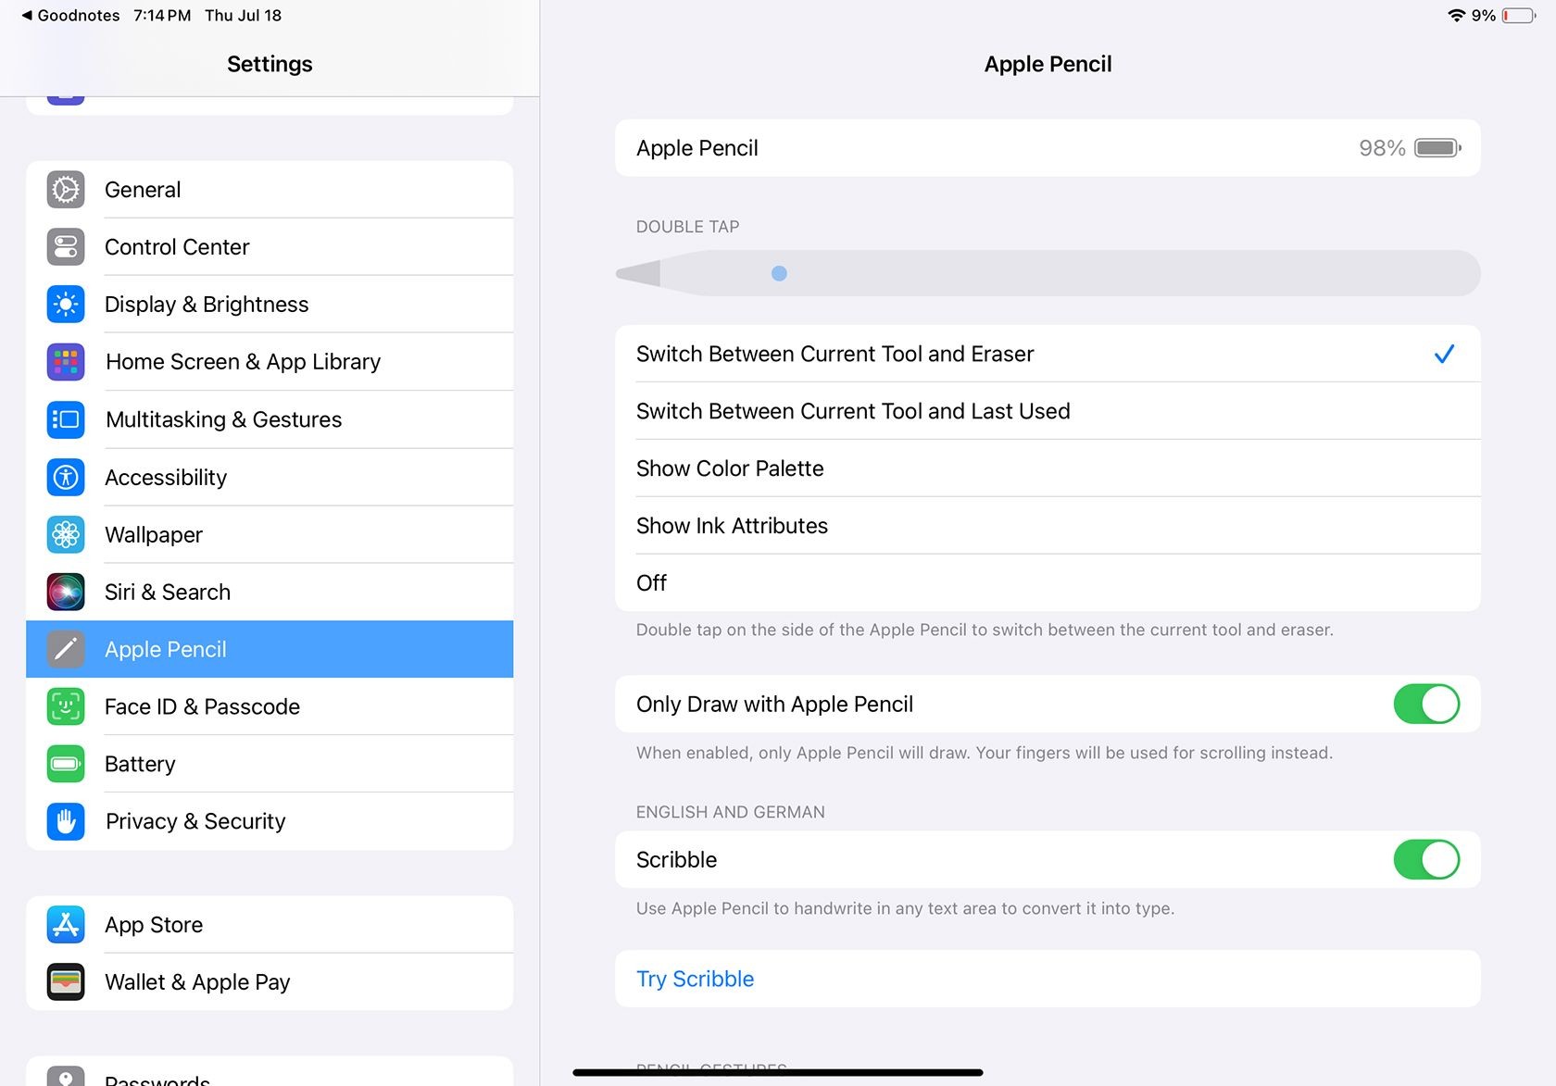Tap the Apple Pencil page title
The image size is (1556, 1086).
point(1048,64)
